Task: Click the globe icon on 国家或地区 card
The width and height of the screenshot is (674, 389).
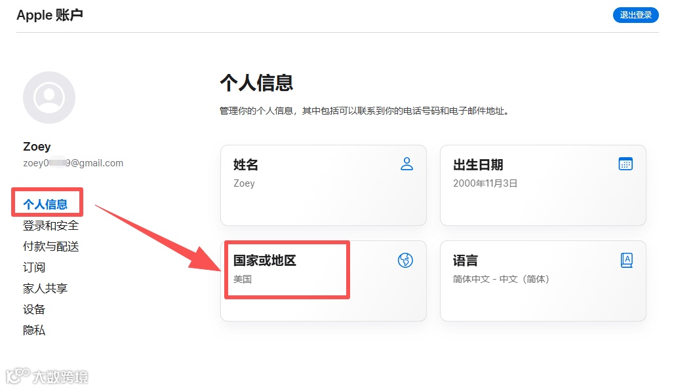Action: [x=405, y=260]
